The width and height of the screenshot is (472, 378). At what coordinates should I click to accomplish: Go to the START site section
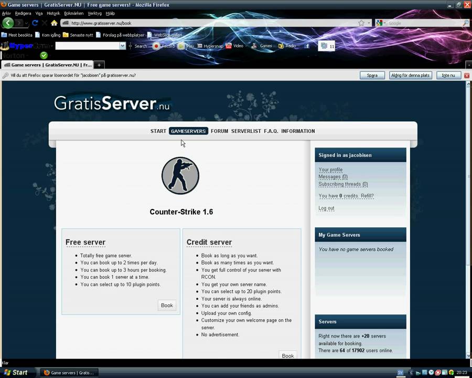tap(158, 131)
